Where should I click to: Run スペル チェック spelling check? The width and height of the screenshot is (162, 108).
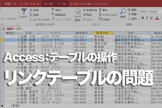click(107, 15)
